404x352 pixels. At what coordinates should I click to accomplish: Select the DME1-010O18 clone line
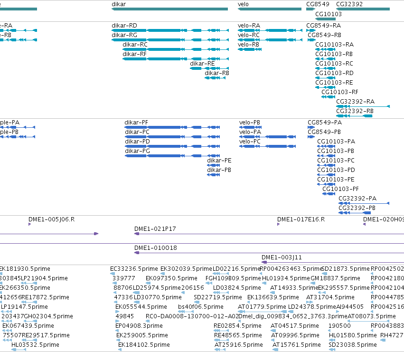269,253
